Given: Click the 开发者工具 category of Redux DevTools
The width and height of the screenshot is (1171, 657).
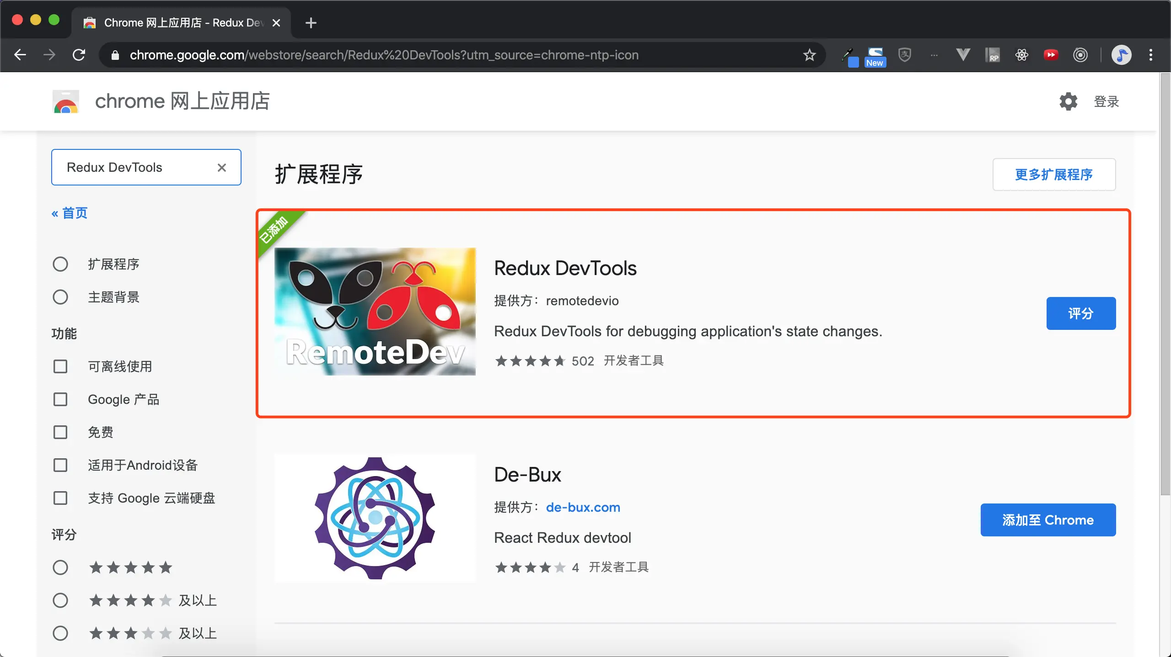Looking at the screenshot, I should pos(634,360).
